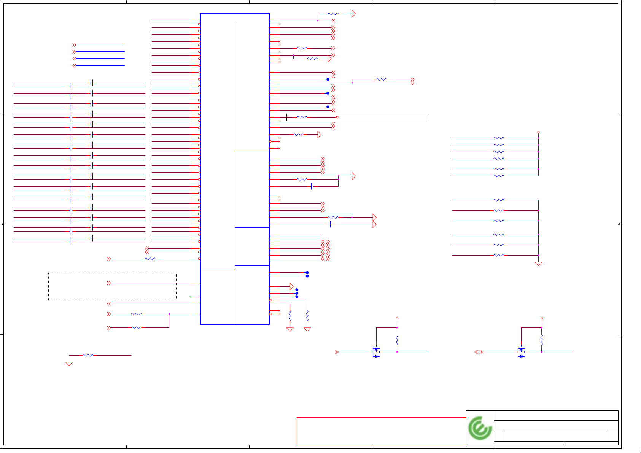The height and width of the screenshot is (453, 641).
Task: Select the port arrow inside the dashed rectangle
Action: point(109,283)
